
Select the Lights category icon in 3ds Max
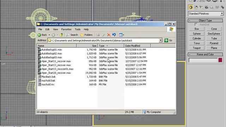[201, 7]
